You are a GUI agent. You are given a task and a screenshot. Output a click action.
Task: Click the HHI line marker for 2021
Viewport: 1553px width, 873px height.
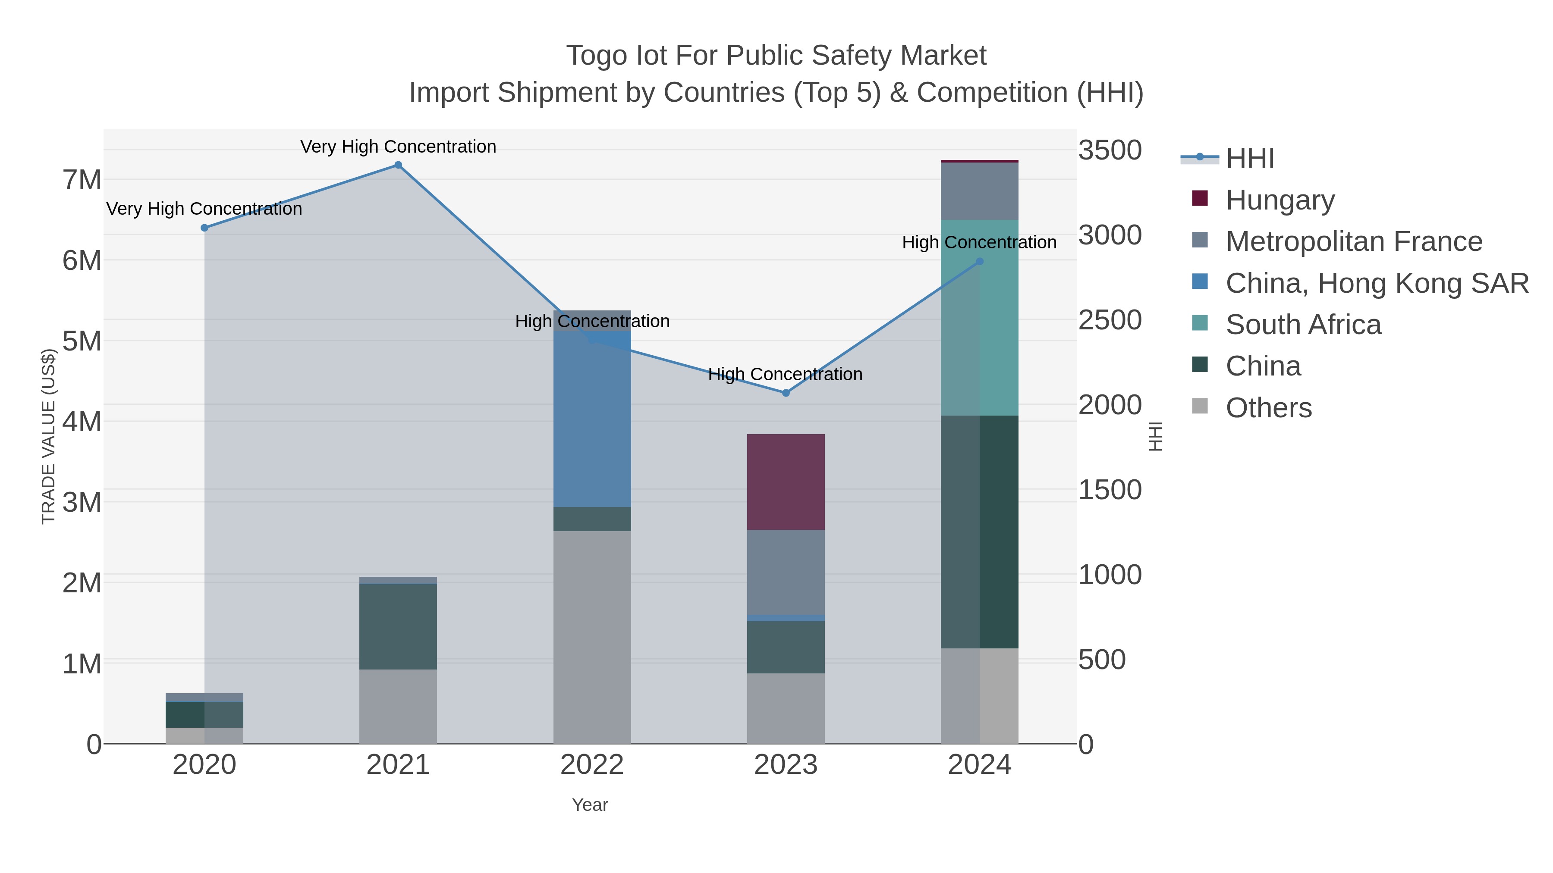[x=398, y=165]
